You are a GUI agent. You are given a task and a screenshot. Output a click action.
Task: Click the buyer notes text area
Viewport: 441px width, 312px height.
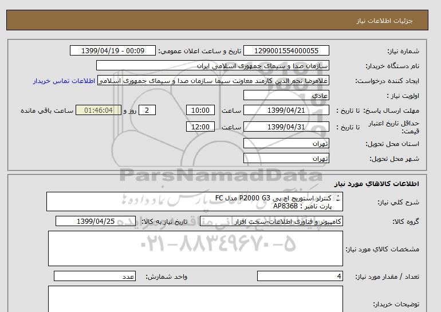(x=195, y=299)
